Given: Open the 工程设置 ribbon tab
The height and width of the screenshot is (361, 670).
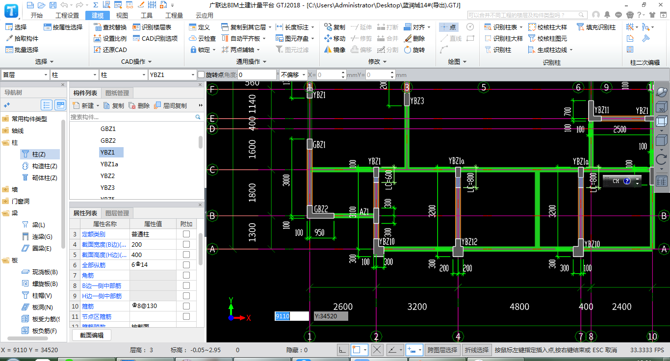Looking at the screenshot, I should pos(67,15).
